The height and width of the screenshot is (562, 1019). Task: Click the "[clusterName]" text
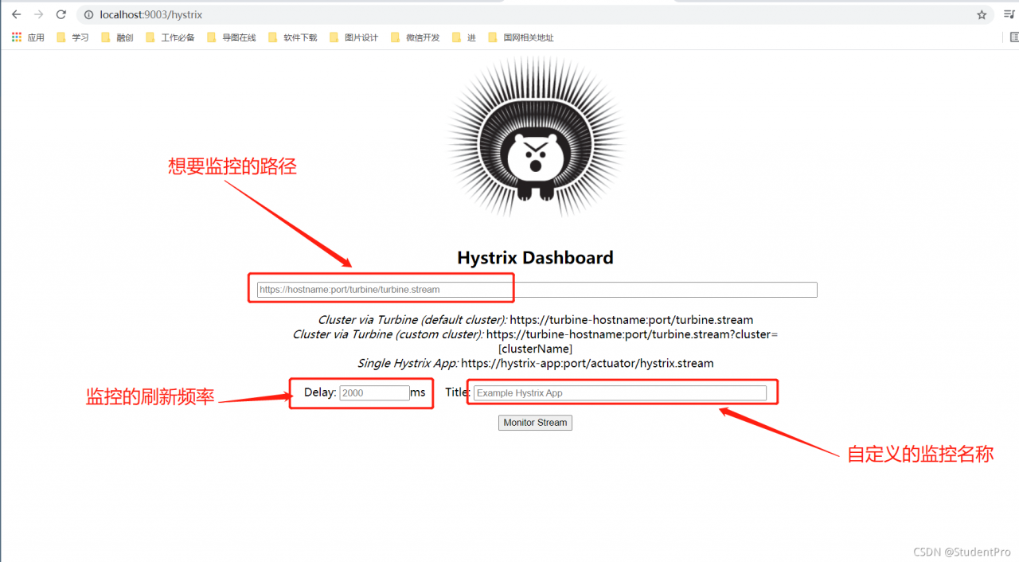535,349
